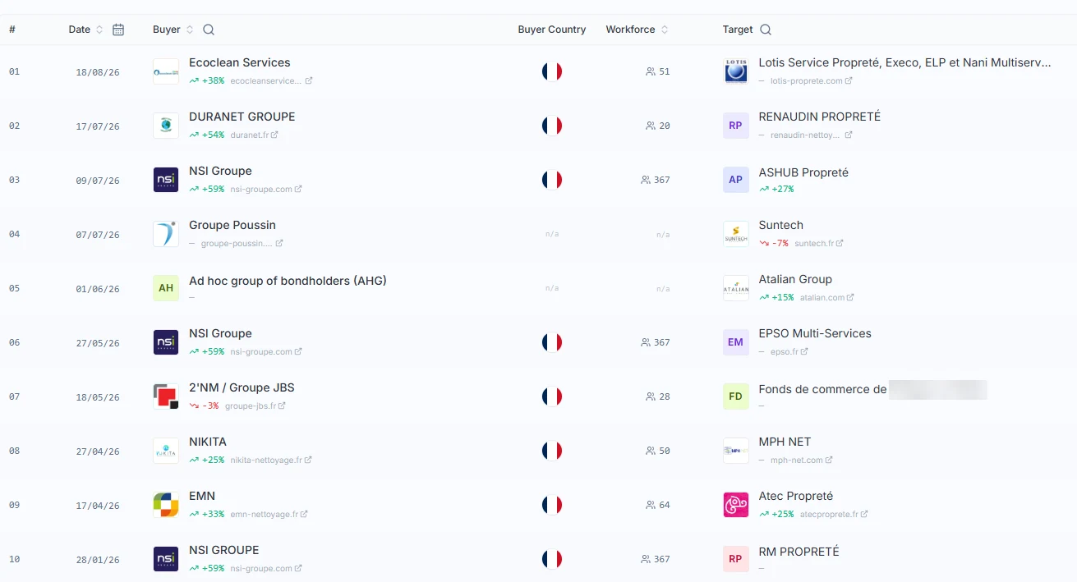This screenshot has height=582, width=1077.
Task: Sort by Workforce column arrows
Action: pos(665,30)
